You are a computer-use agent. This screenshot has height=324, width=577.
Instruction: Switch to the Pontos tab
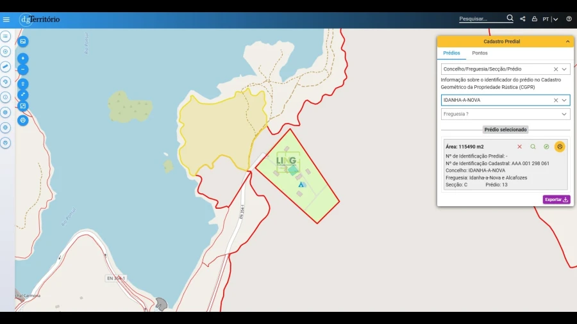(x=480, y=53)
